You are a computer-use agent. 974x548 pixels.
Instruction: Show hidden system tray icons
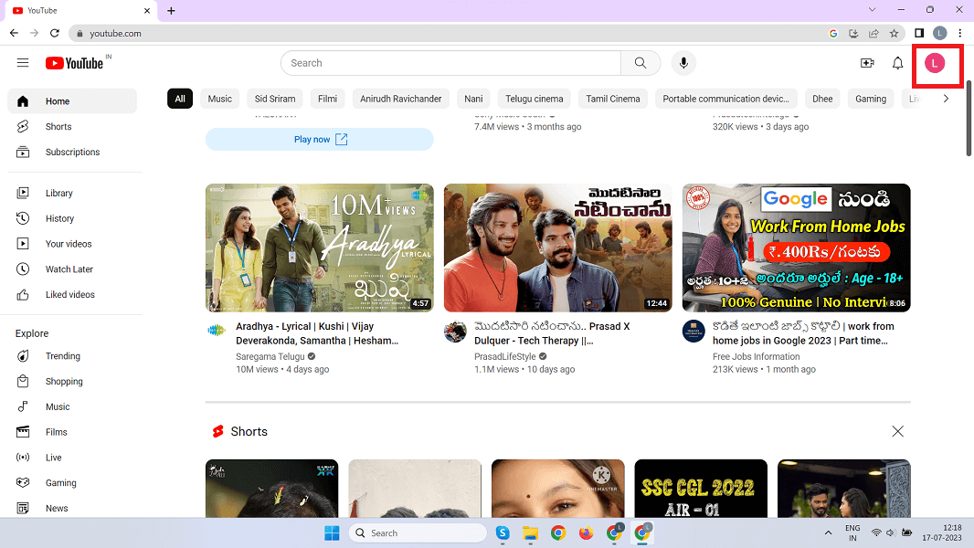829,532
